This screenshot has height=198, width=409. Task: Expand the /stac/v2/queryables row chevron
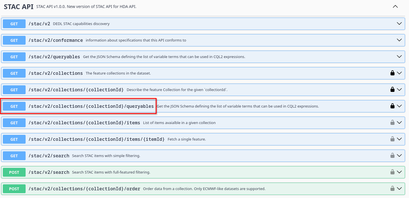[x=399, y=57]
